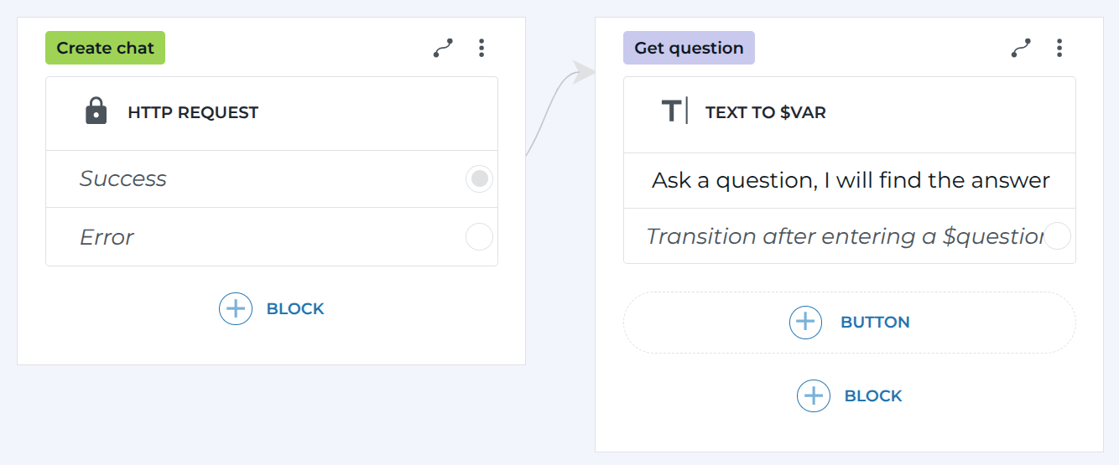This screenshot has height=465, width=1119.
Task: Open the three-dot menu on Create chat card
Action: point(481,48)
